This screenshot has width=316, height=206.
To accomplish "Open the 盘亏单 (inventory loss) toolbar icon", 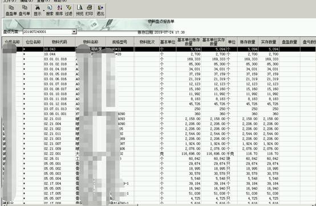I will [25, 10].
